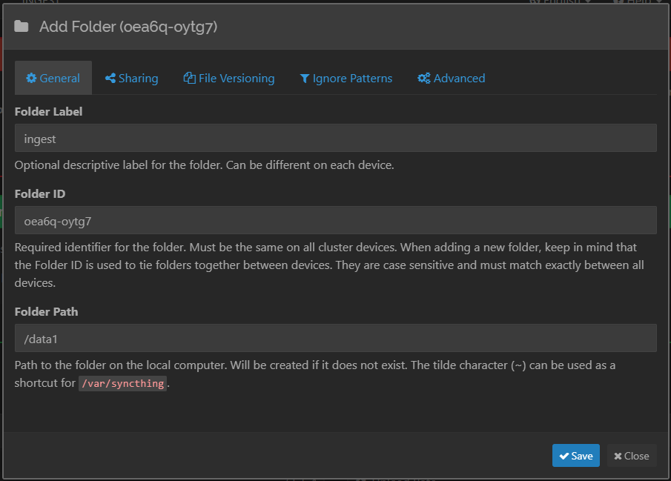Save the new folder configuration
The height and width of the screenshot is (481, 671).
575,456
